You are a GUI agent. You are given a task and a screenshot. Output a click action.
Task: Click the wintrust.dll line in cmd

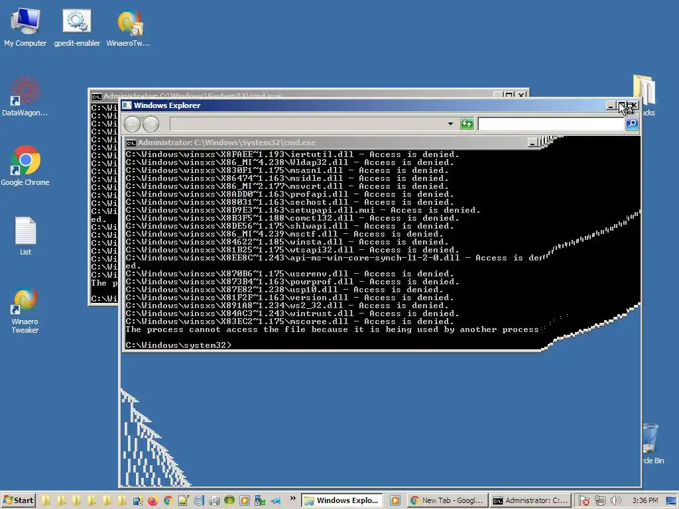(x=292, y=313)
